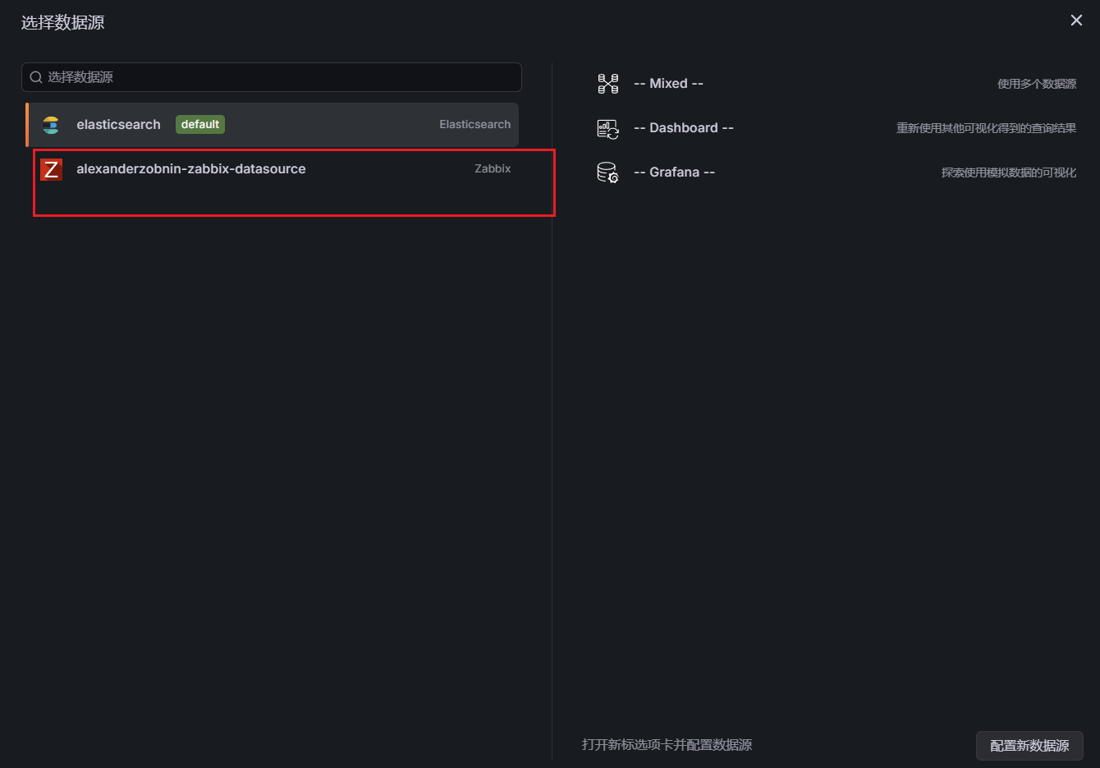This screenshot has width=1100, height=768.
Task: Select the -- Mixed -- option
Action: coord(668,84)
